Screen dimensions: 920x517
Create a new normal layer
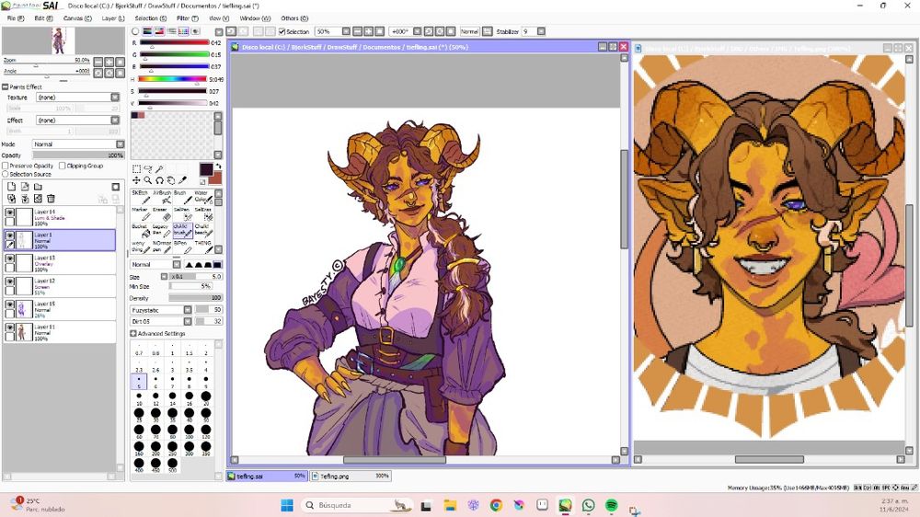pyautogui.click(x=11, y=187)
